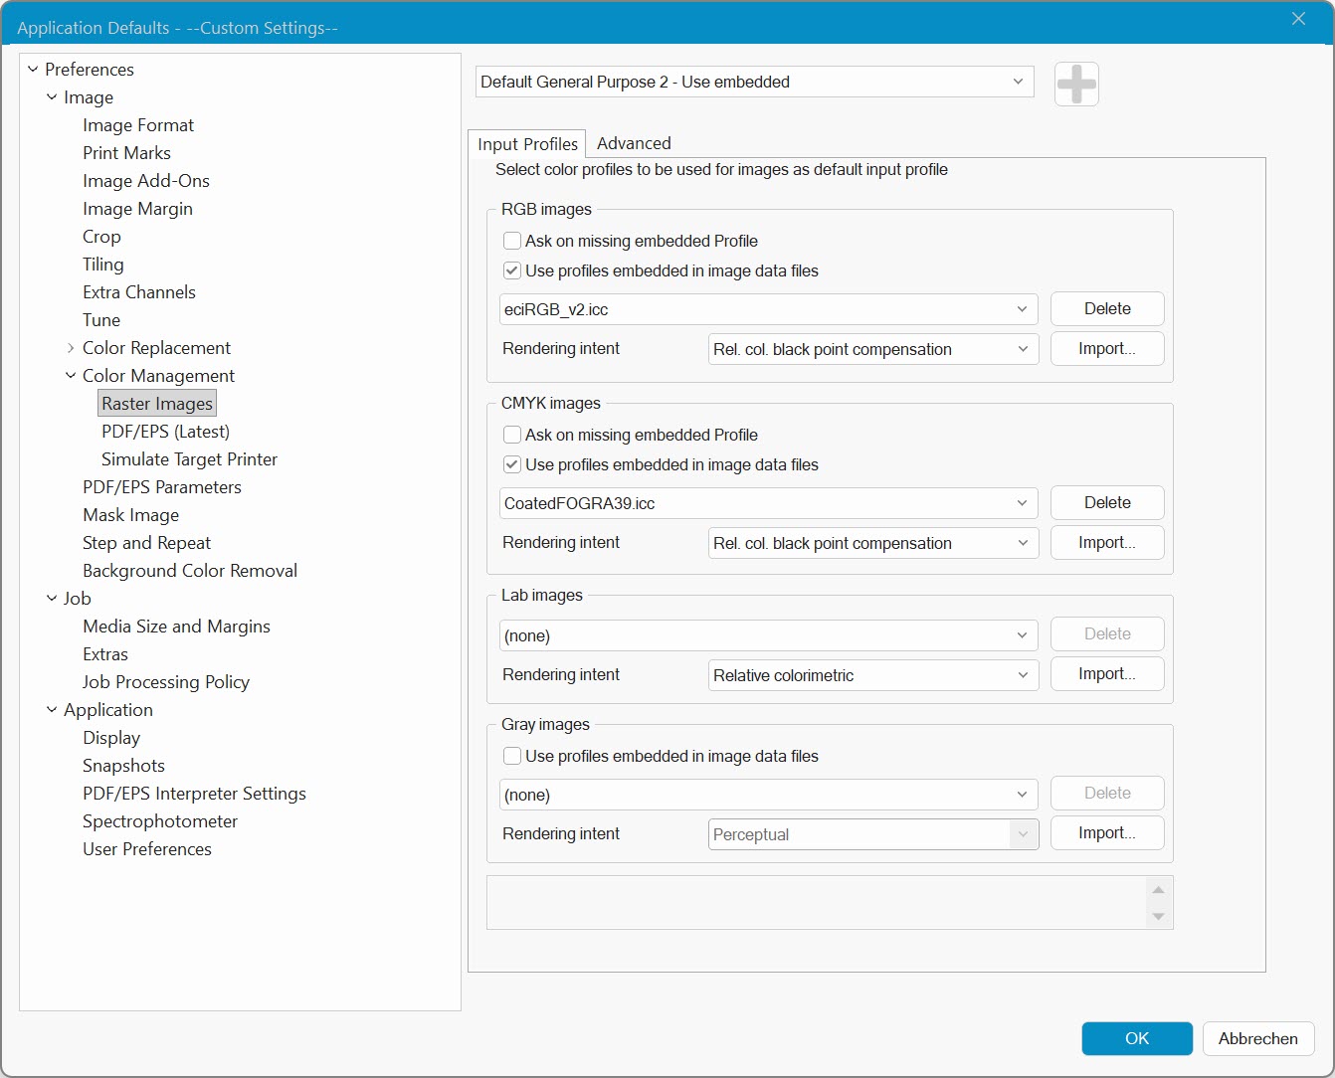Open Simulate Target Printer settings
The height and width of the screenshot is (1078, 1335).
[189, 459]
